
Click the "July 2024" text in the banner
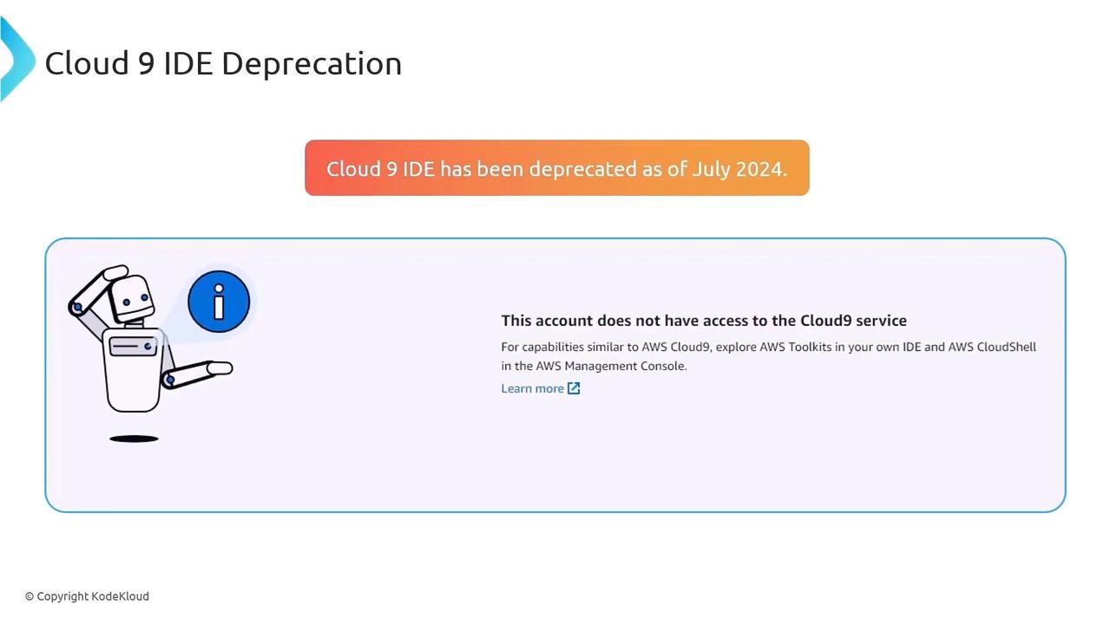point(738,169)
